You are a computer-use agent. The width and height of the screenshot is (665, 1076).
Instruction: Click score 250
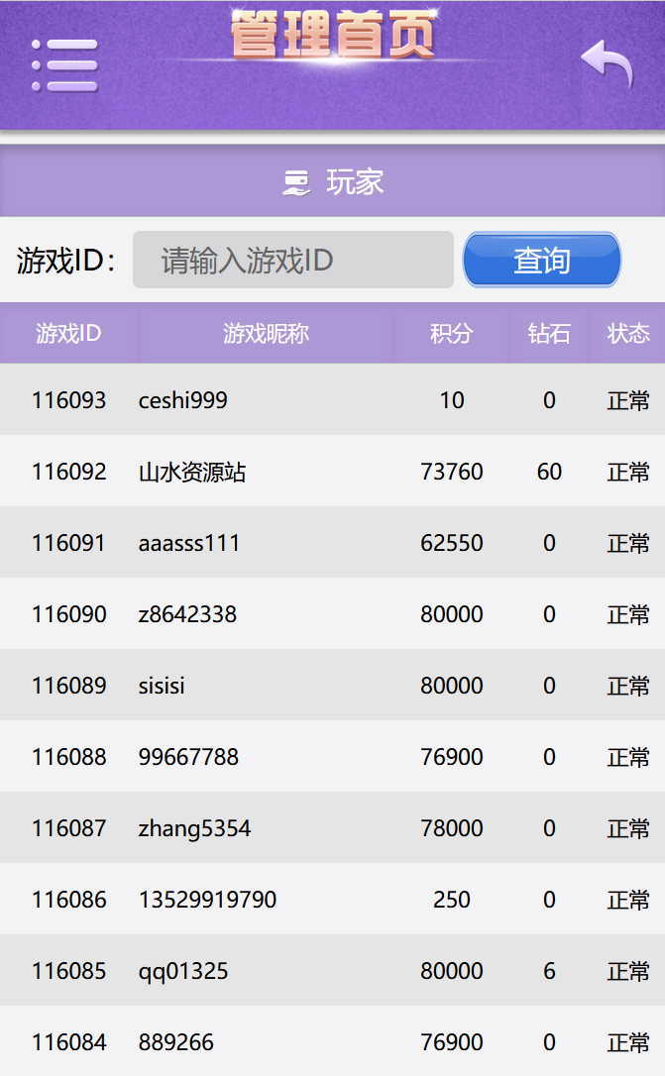tap(452, 900)
